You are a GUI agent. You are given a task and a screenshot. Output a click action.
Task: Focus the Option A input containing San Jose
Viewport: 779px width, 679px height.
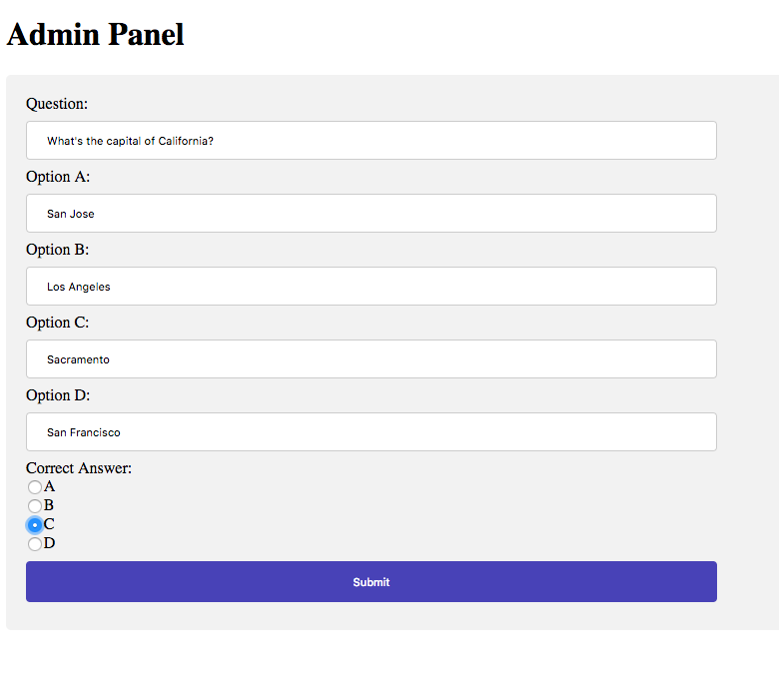371,214
